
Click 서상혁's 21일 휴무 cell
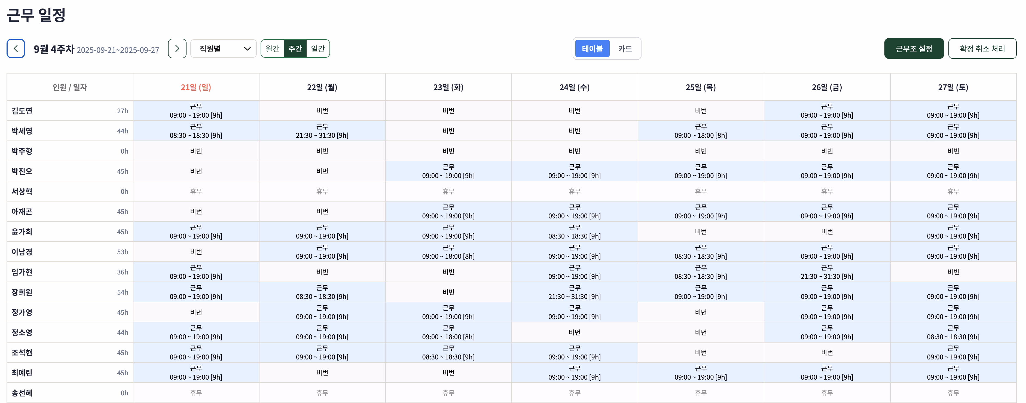196,191
